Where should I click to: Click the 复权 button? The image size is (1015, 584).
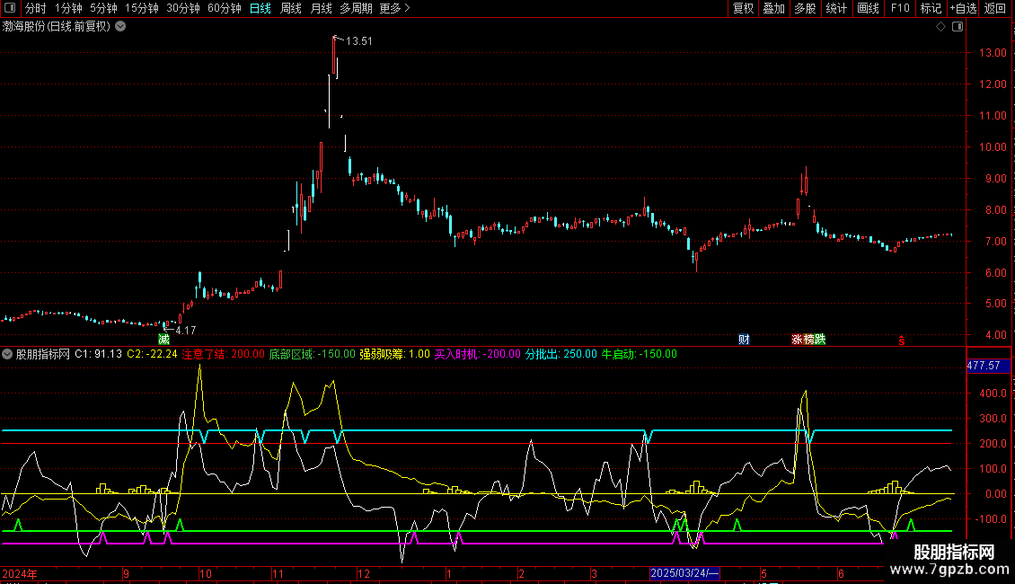[743, 9]
